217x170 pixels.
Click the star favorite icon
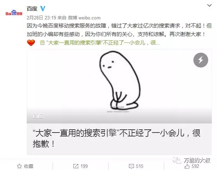19,166
